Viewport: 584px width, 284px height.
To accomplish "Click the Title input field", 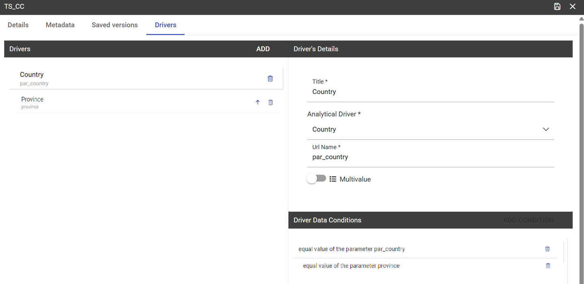I will 431,92.
